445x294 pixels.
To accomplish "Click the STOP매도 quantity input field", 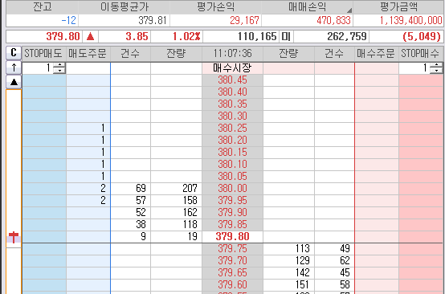I will (38, 68).
